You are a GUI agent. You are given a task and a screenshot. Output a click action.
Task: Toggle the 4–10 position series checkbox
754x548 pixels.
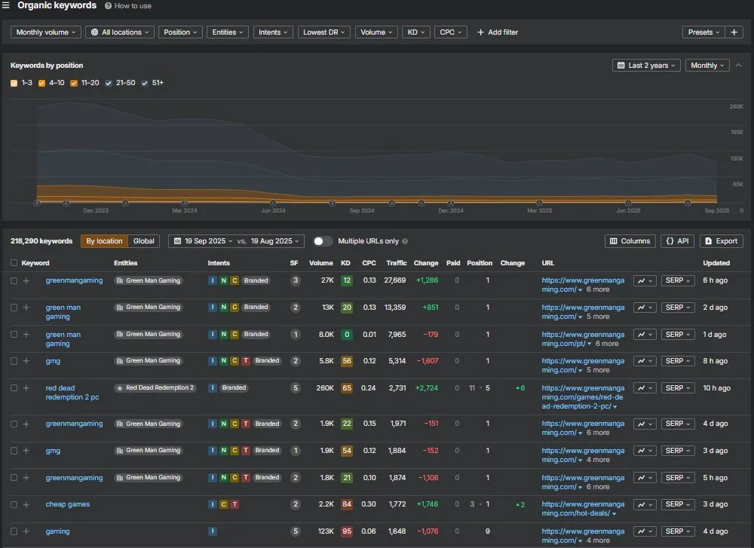coord(41,83)
